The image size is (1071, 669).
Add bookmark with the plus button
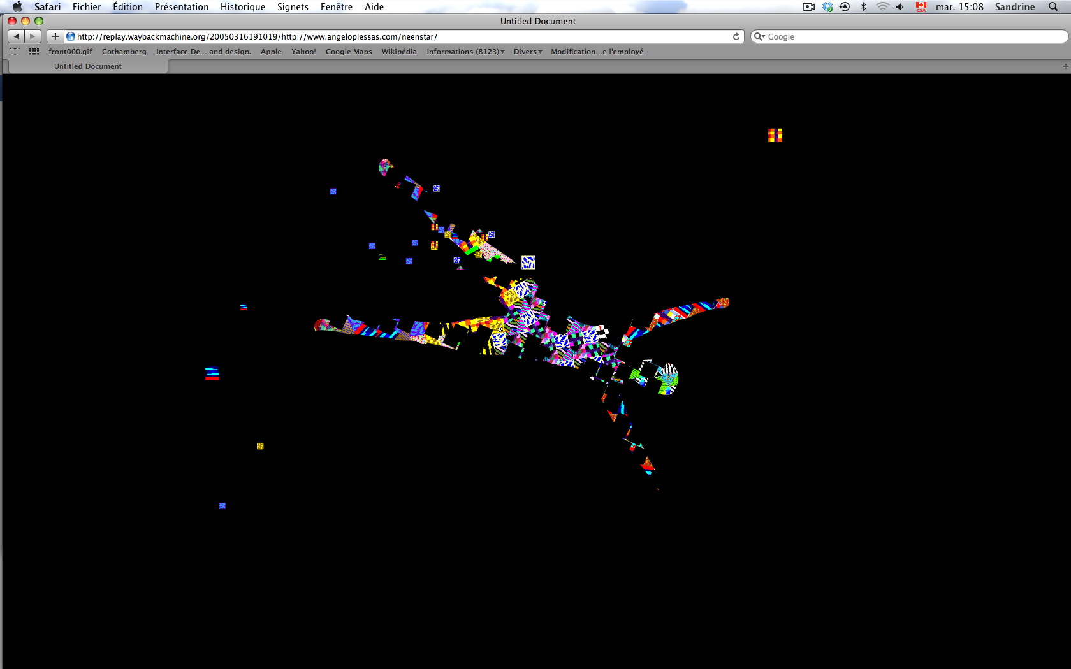coord(55,36)
